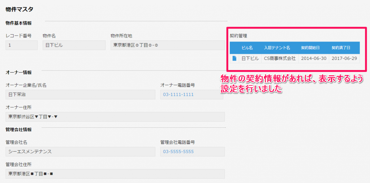Call management company phone 03-5555-5555
The height and width of the screenshot is (183, 370).
pos(178,152)
